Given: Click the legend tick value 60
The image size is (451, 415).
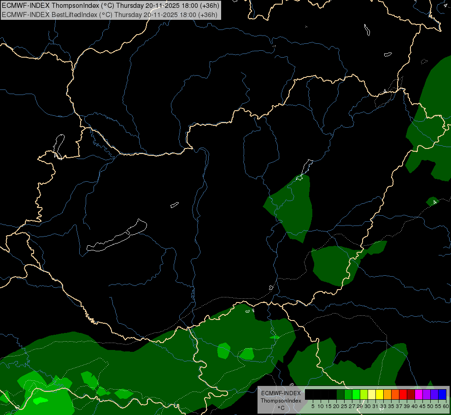Looking at the screenshot, I should pos(446,406).
